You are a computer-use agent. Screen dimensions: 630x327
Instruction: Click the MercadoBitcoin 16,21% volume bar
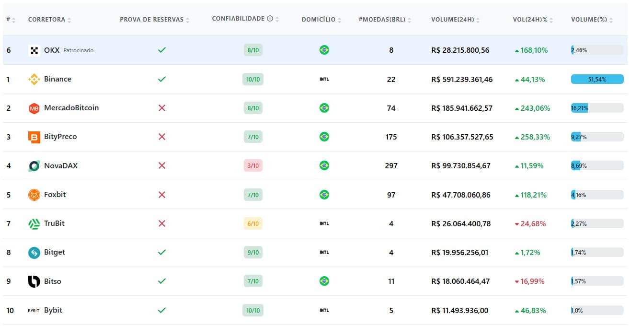597,108
